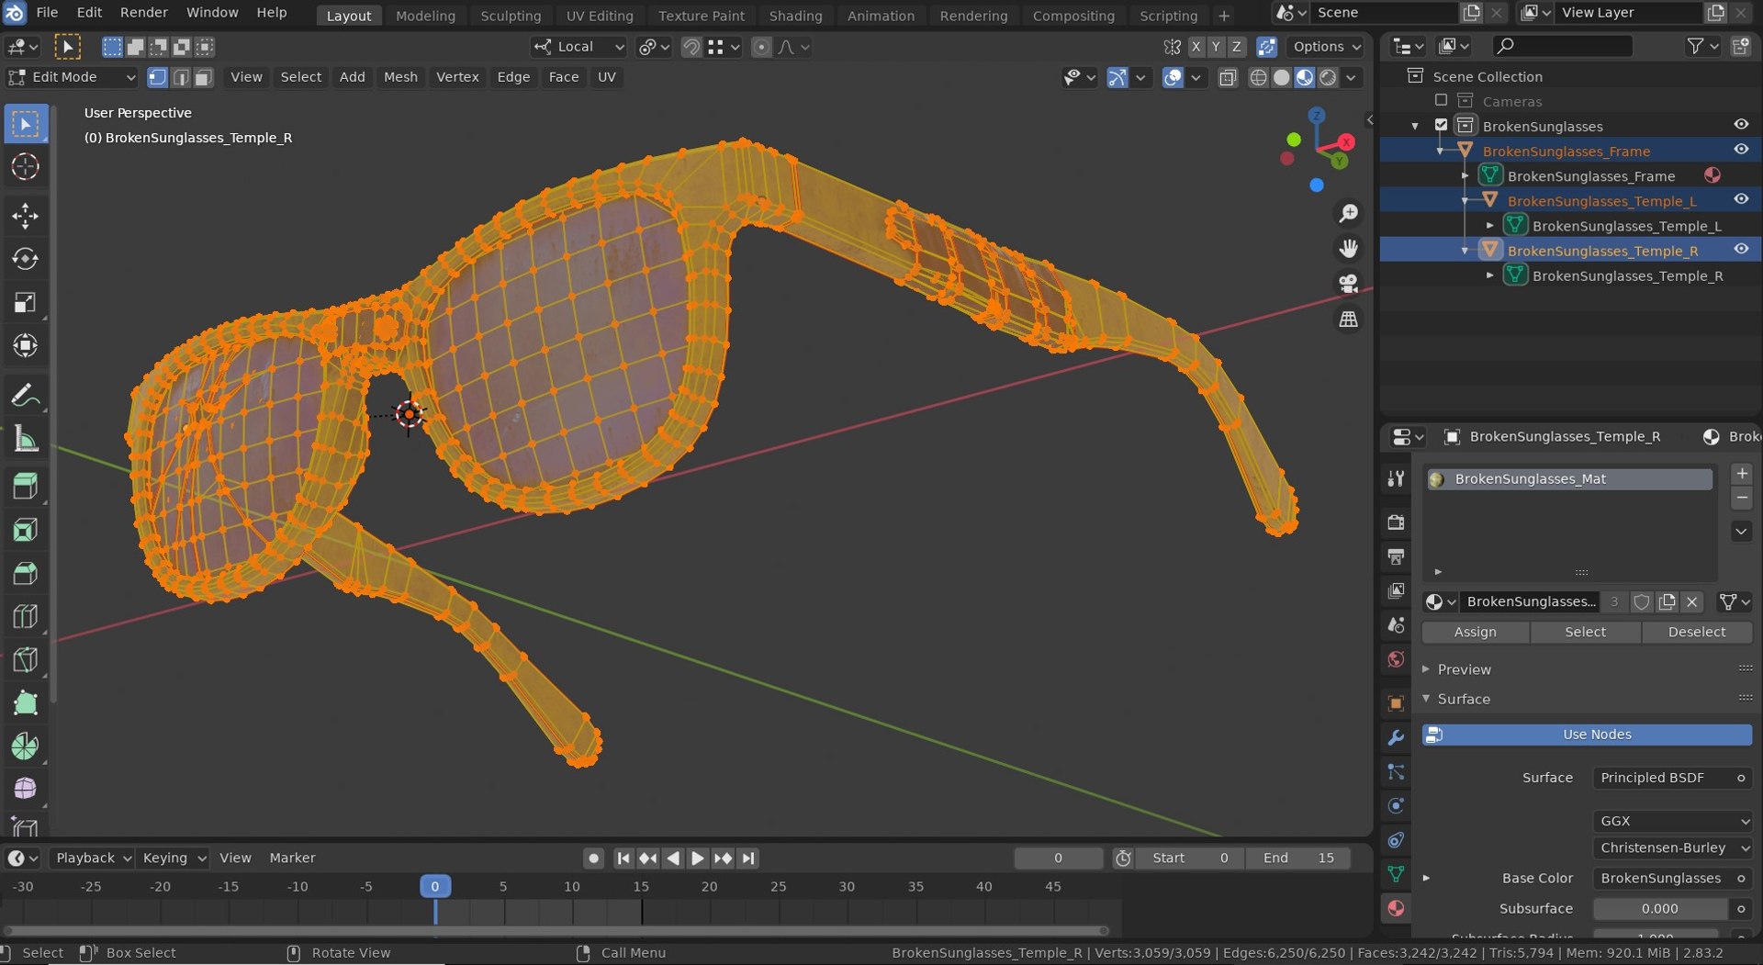The height and width of the screenshot is (965, 1763).
Task: Click the Subsurface value slider
Action: (1659, 908)
